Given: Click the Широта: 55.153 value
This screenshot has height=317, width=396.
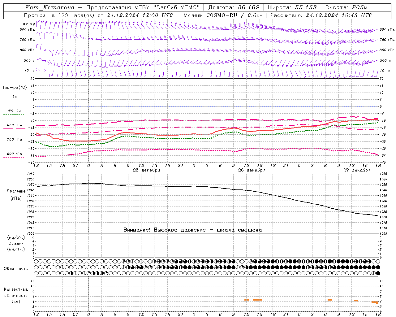Looking at the screenshot, I should tap(292, 7).
